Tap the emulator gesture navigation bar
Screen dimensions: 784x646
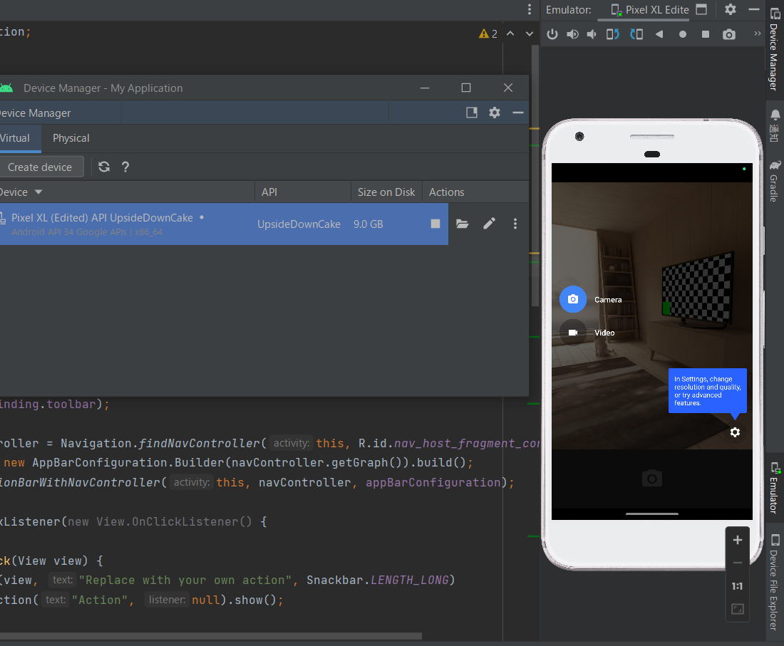[x=652, y=514]
